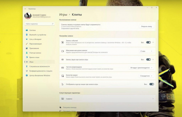
Task: Click the Открыть папку button
Action: click(x=147, y=26)
